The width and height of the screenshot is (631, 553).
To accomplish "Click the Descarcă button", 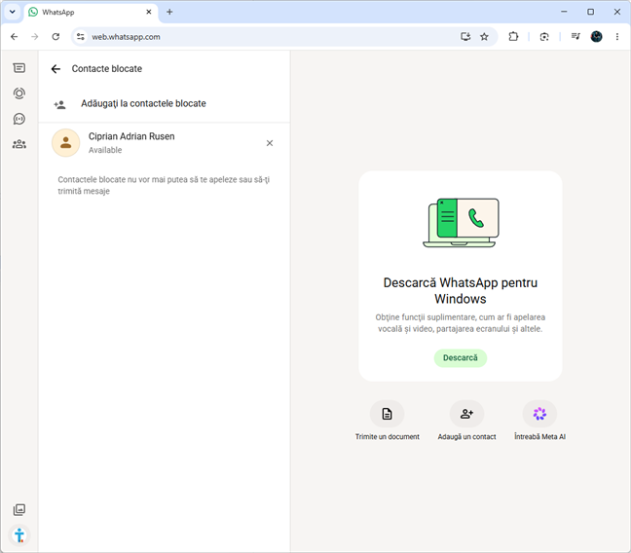I will pyautogui.click(x=461, y=358).
